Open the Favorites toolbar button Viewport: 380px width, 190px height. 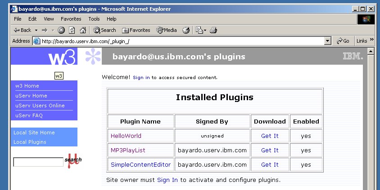point(136,30)
